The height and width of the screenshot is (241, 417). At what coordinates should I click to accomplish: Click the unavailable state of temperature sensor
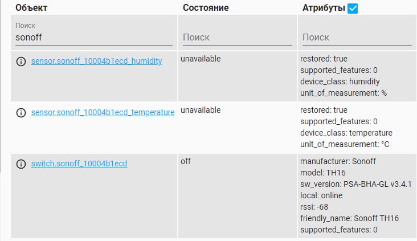point(201,110)
